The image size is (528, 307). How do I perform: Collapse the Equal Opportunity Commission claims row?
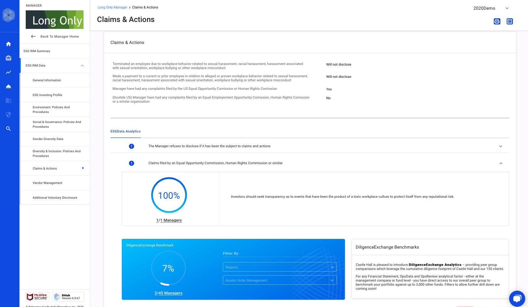click(501, 163)
